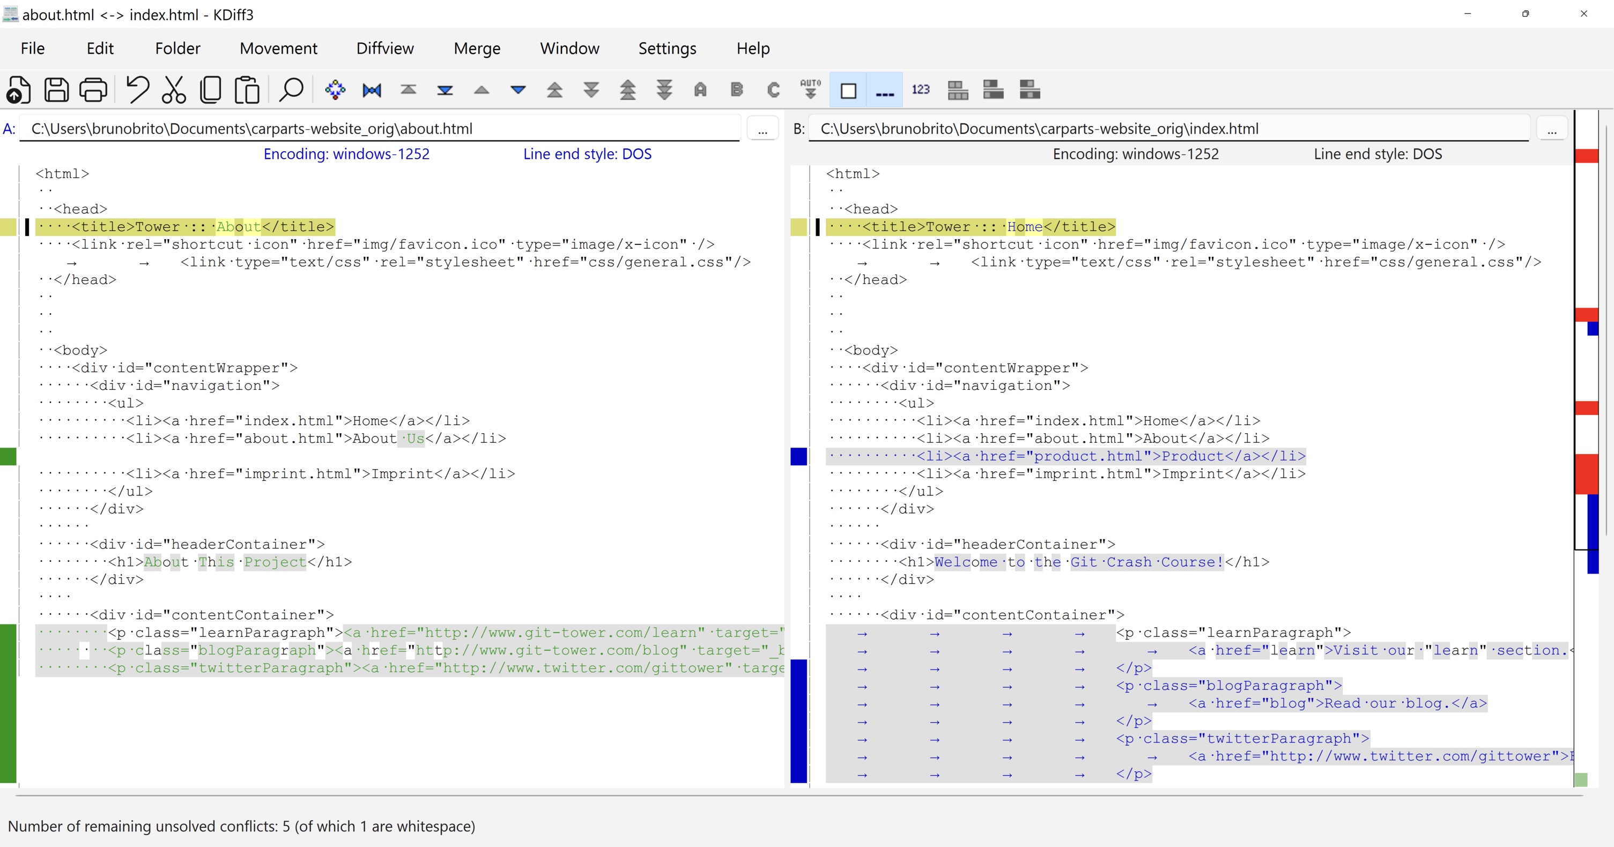Toggle automatic advance after source selection
This screenshot has width=1614, height=847.
click(810, 90)
